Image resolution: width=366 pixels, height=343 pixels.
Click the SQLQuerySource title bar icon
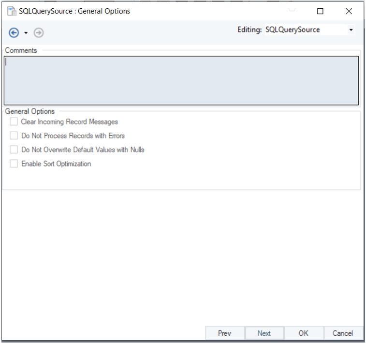pyautogui.click(x=12, y=11)
